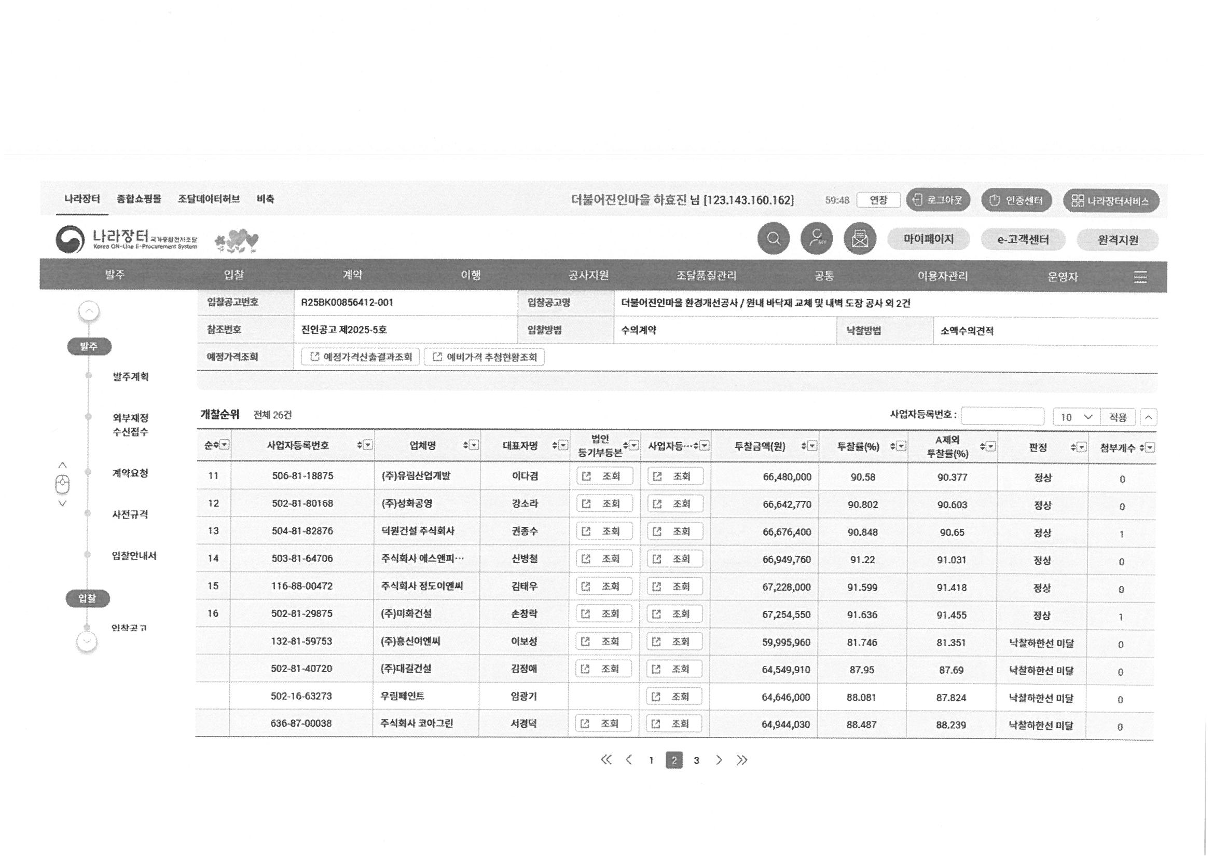Select business number 116-88-00472 cell

301,586
